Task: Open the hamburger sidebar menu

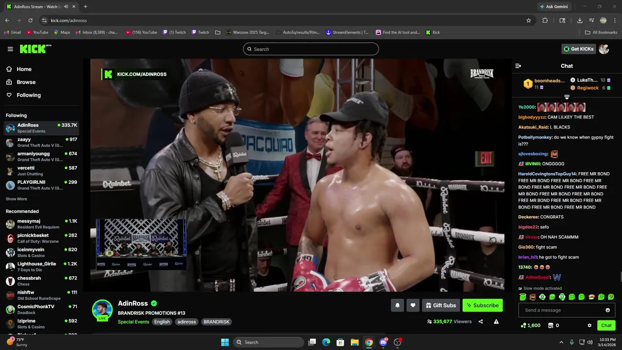Action: pyautogui.click(x=10, y=49)
